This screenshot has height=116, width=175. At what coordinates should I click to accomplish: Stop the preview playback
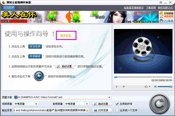[124, 86]
